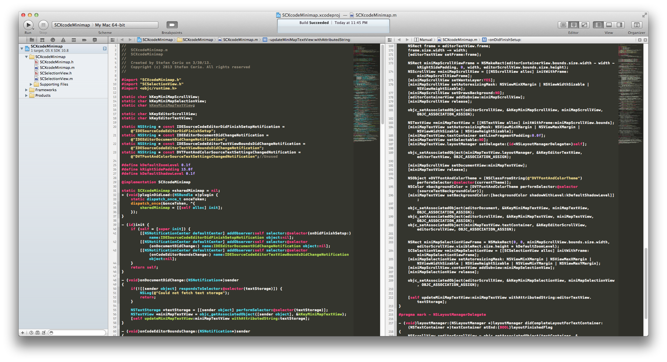The height and width of the screenshot is (362, 667).
Task: Open -onDidFinishSetup: method jump bar menu
Action: [x=501, y=40]
